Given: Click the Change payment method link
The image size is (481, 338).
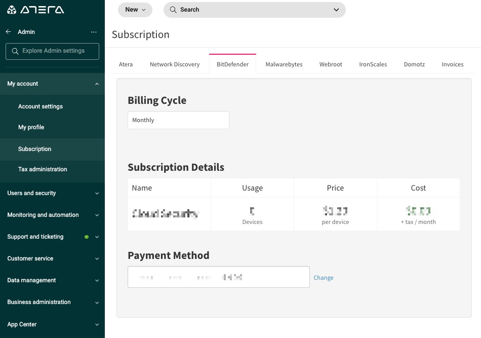Looking at the screenshot, I should (324, 278).
